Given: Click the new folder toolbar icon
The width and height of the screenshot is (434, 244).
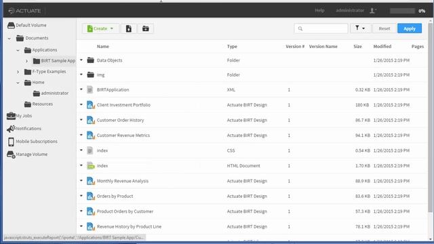Looking at the screenshot, I should (x=146, y=28).
